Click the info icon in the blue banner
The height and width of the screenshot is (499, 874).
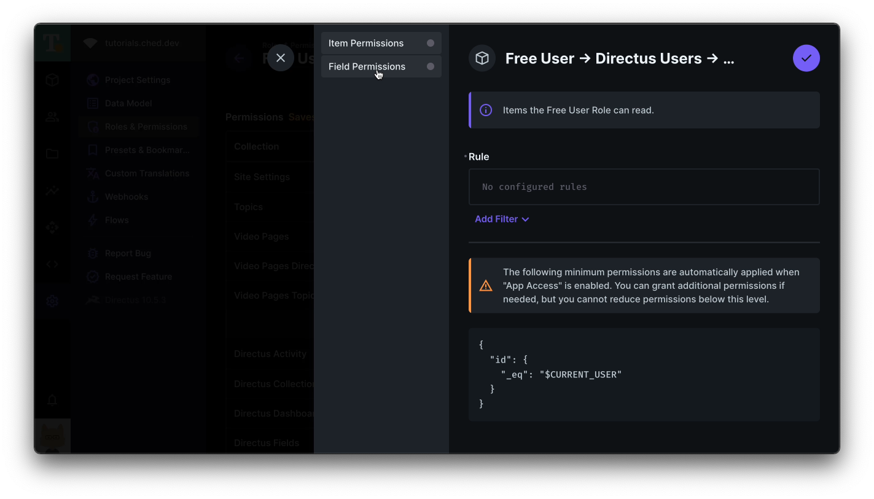tap(486, 109)
